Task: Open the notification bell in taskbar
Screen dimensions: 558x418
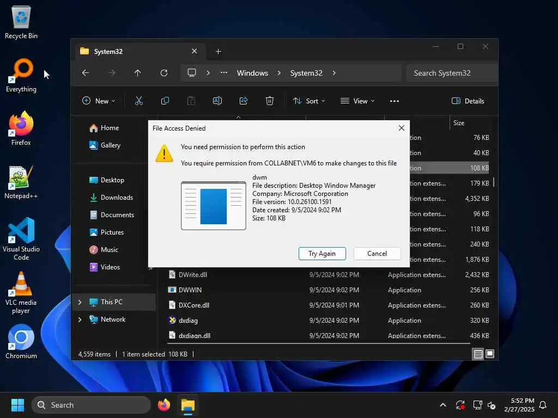Action: tap(543, 405)
